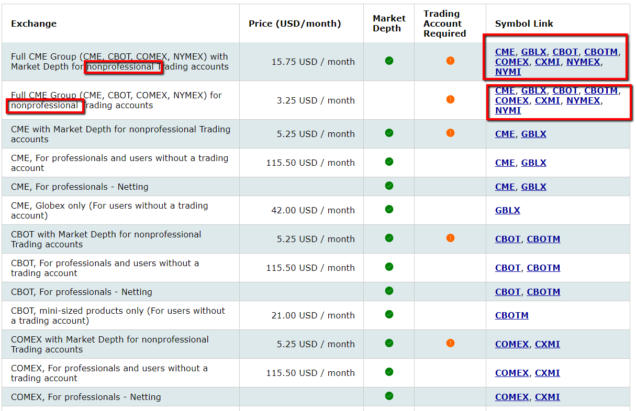Open GBLX link in CME 115.50 USD row
Viewport: 636px width, 411px height.
(x=533, y=163)
